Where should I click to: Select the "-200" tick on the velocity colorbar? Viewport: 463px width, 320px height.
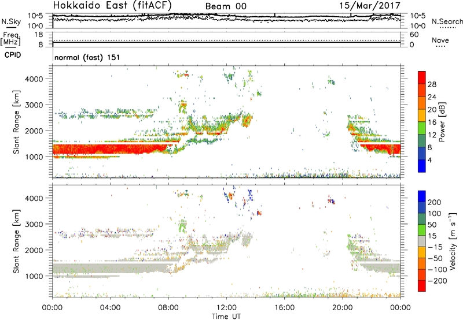click(x=437, y=281)
